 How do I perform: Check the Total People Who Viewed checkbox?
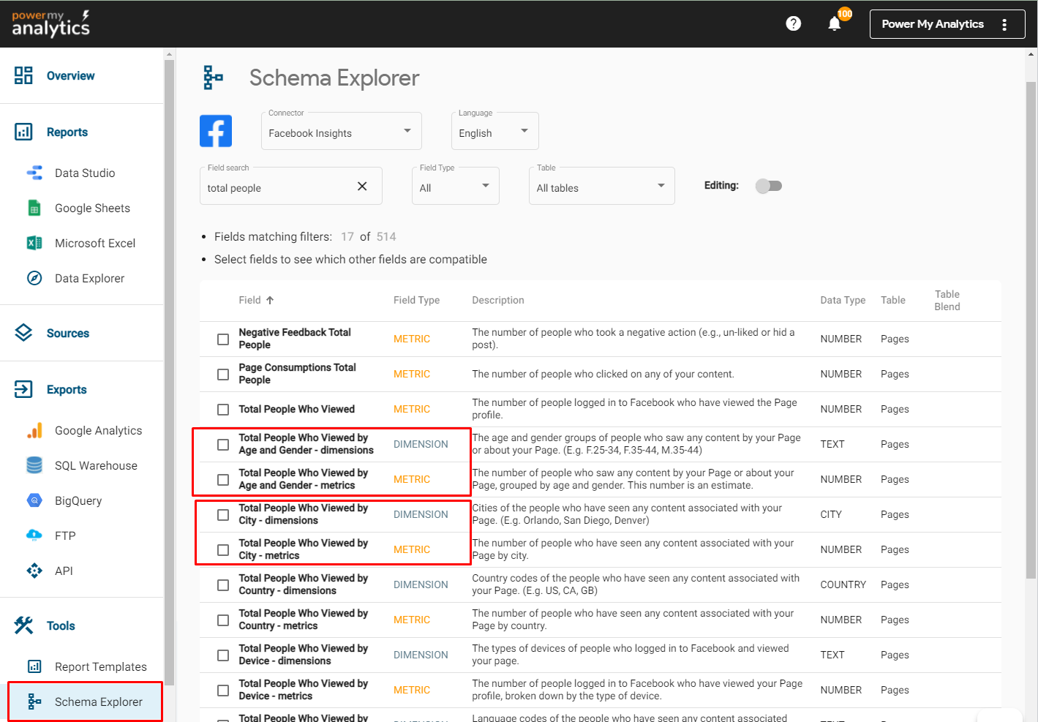coord(223,410)
